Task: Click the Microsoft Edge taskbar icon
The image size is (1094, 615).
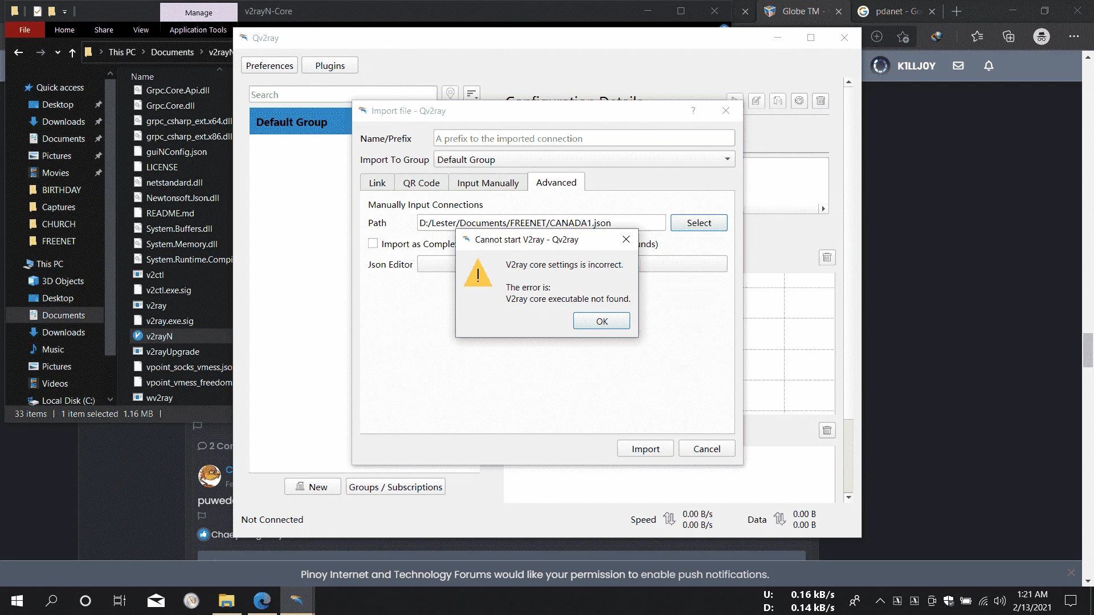Action: (x=262, y=601)
